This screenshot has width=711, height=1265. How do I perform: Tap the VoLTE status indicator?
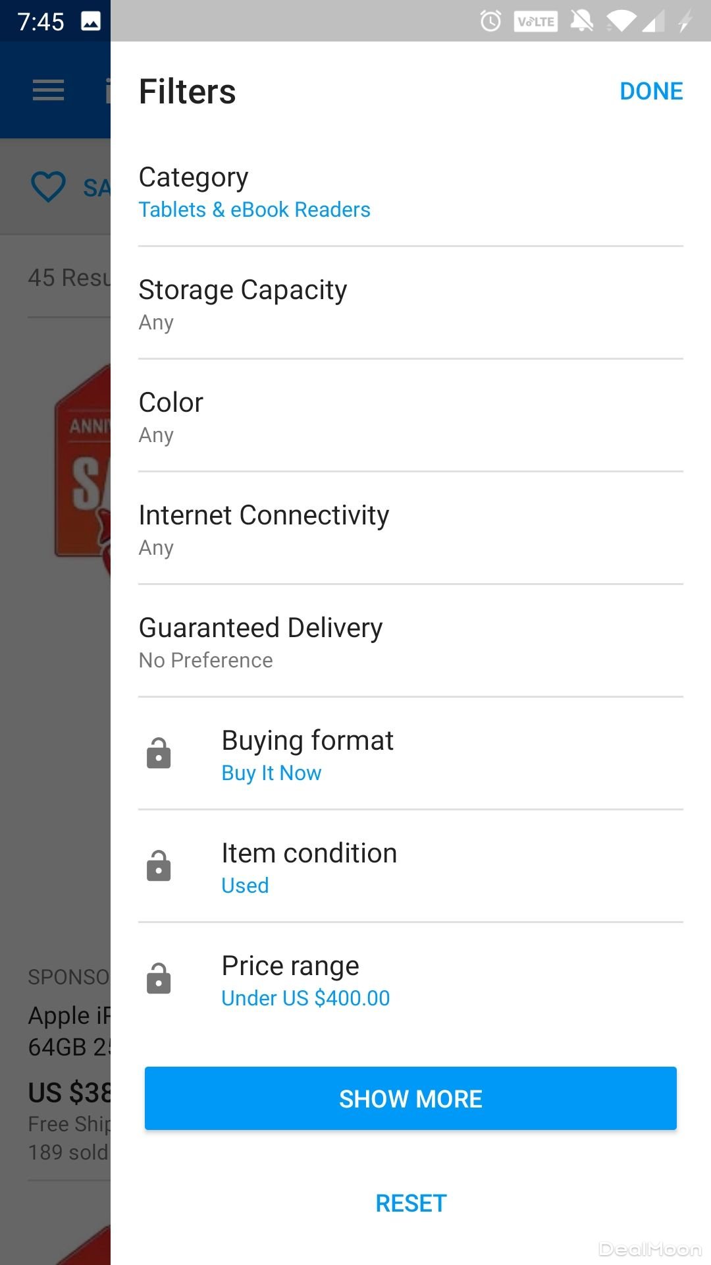tap(536, 21)
